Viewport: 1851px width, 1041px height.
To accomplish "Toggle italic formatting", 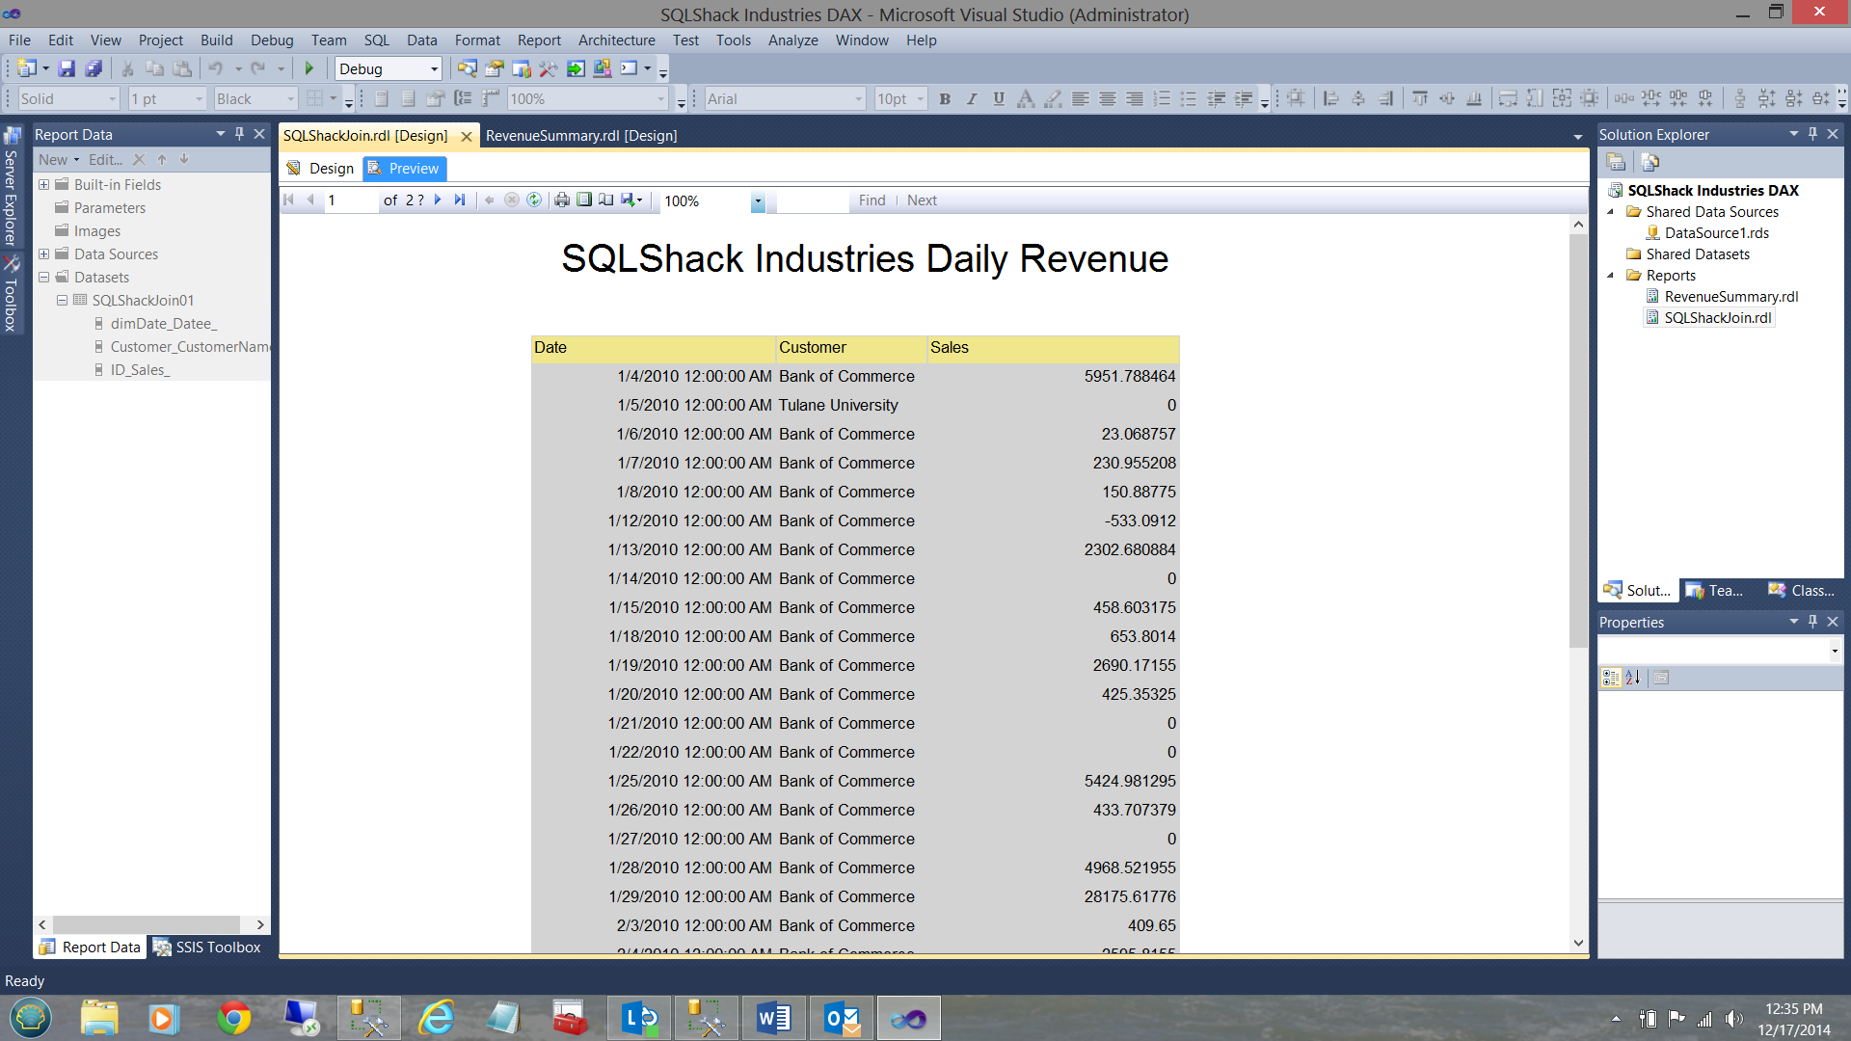I will pyautogui.click(x=972, y=99).
